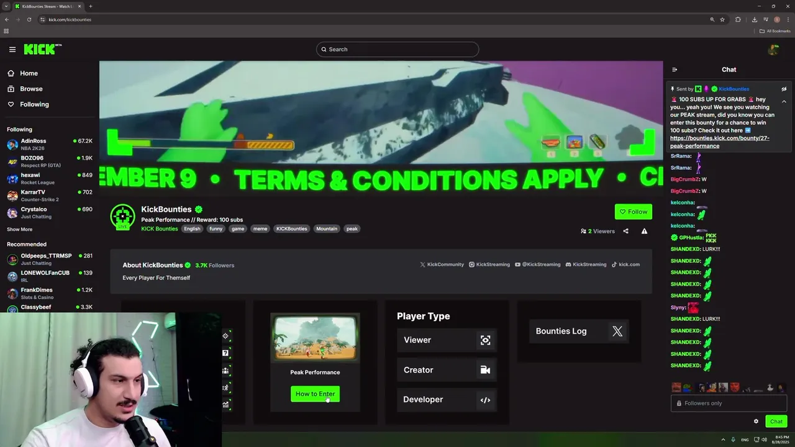
Task: Reload the page with the browser refresh icon
Action: (30, 19)
